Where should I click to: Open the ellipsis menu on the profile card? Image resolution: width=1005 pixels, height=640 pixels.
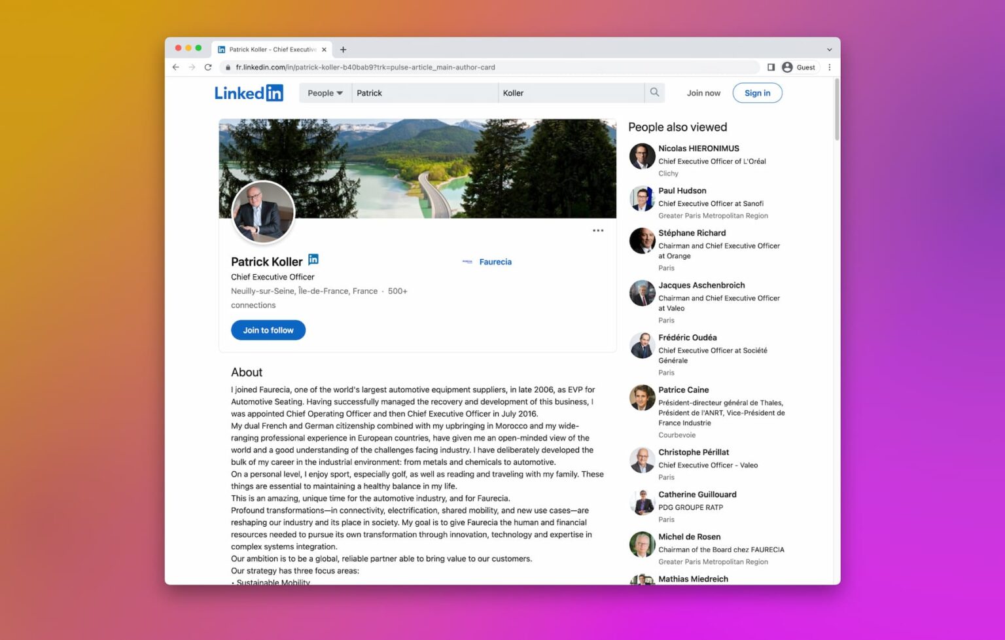pyautogui.click(x=597, y=230)
